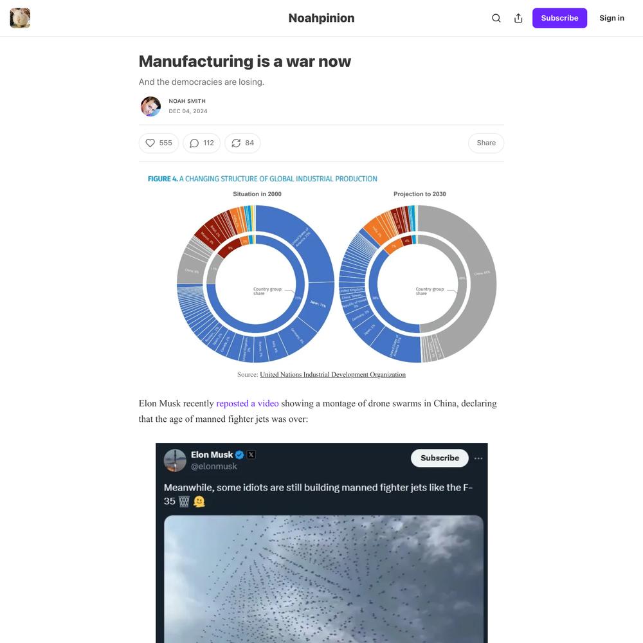Open comments via speech bubble icon
Screen dimensions: 643x643
[201, 143]
